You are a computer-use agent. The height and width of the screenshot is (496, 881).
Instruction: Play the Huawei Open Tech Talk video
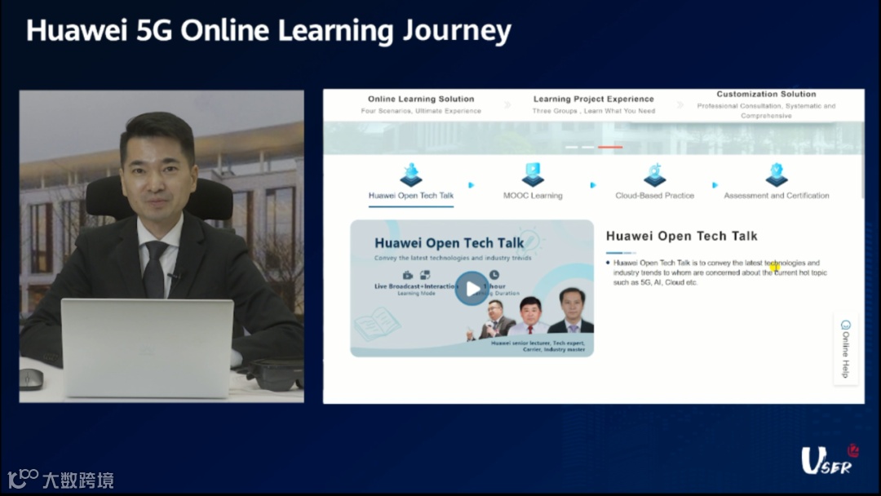click(471, 289)
